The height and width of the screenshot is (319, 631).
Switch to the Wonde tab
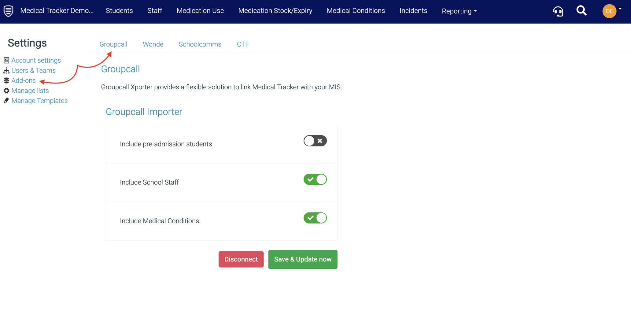click(153, 44)
